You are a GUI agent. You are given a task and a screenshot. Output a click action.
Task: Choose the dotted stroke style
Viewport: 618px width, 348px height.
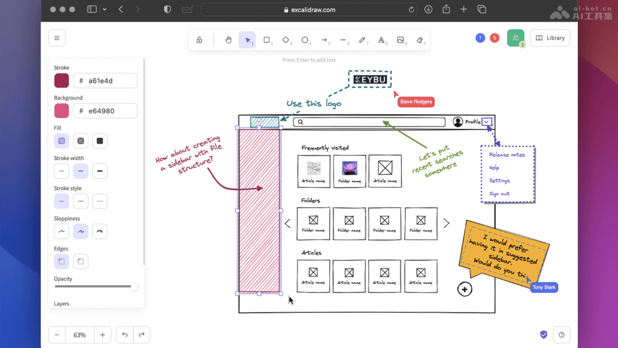coord(99,201)
